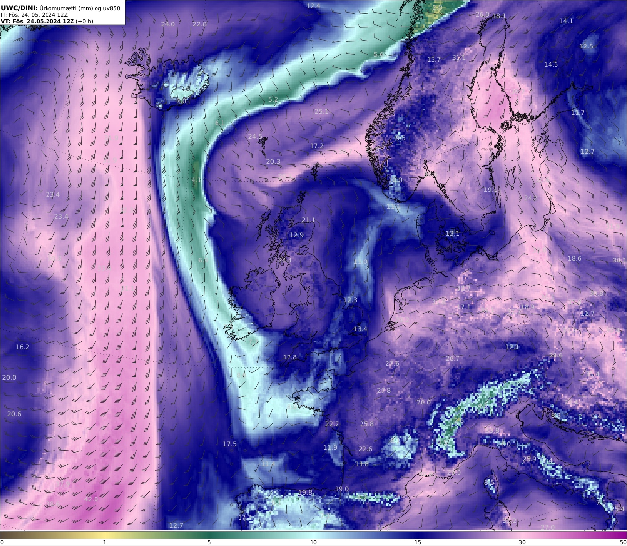Click the 5.2 value label

tap(273, 99)
